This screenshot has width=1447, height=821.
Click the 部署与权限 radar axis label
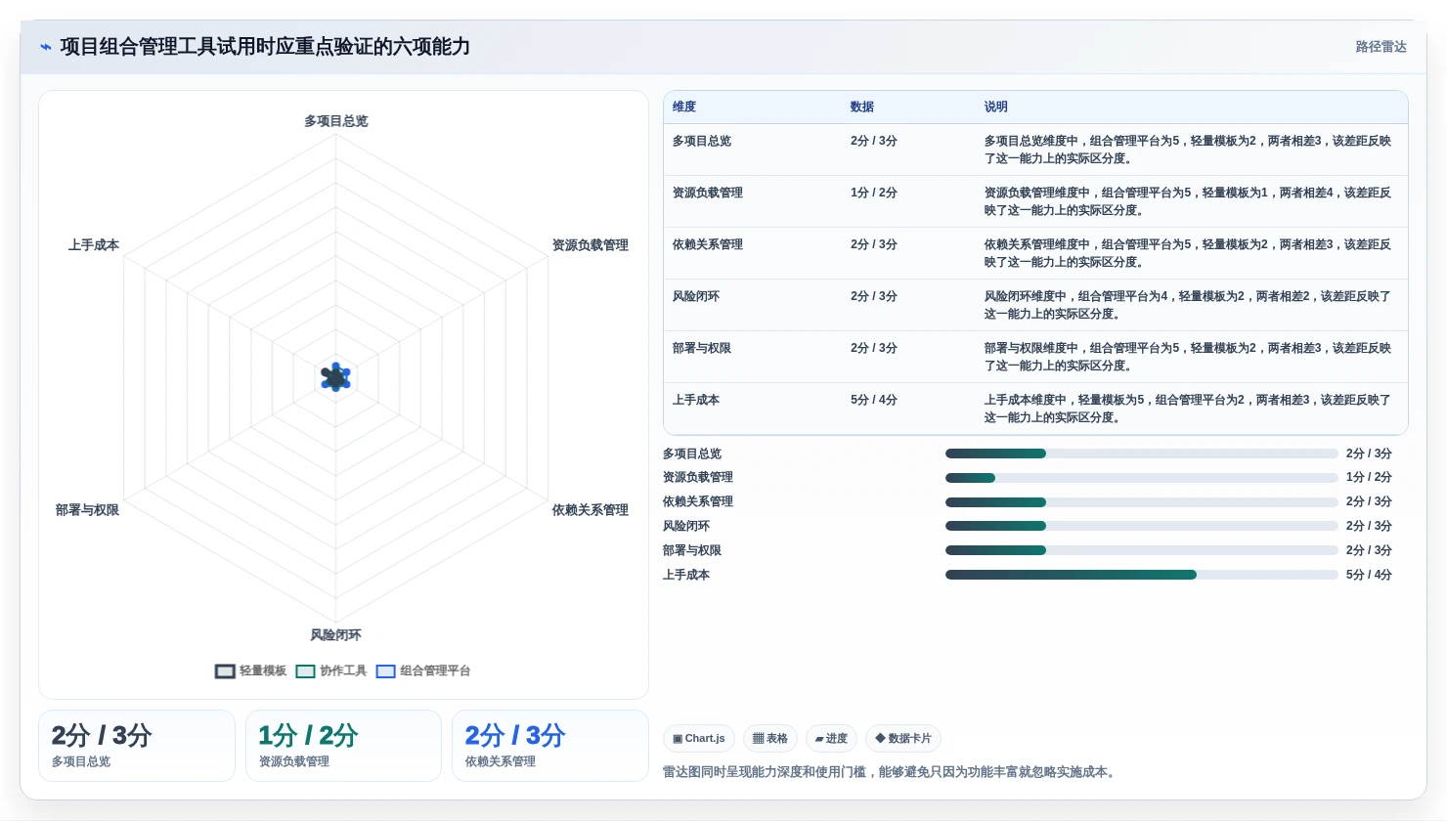pyautogui.click(x=87, y=510)
